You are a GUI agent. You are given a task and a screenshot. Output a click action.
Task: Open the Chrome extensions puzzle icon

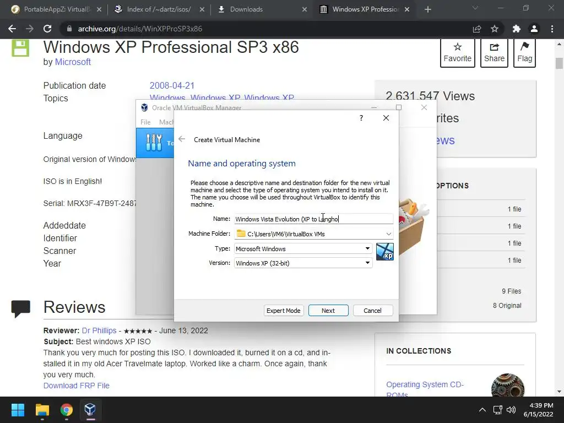(517, 29)
